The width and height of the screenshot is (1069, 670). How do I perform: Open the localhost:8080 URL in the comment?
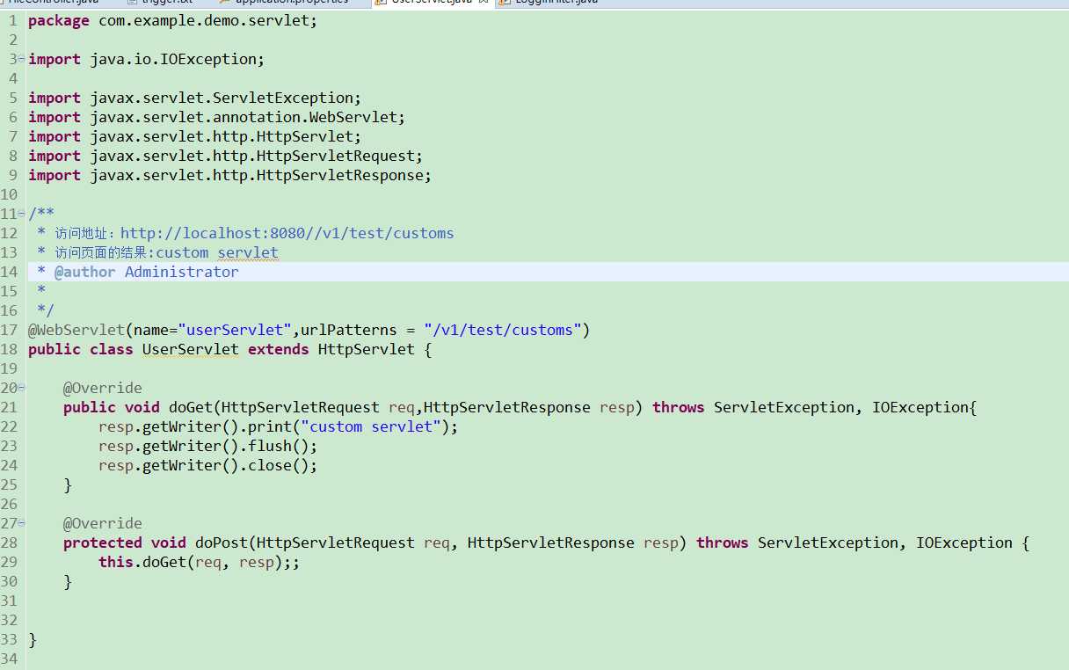pyautogui.click(x=287, y=233)
